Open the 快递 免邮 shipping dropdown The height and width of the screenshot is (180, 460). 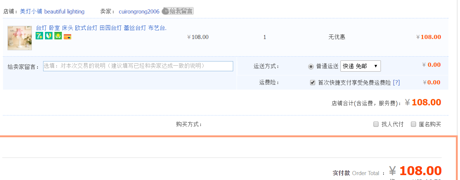point(360,66)
